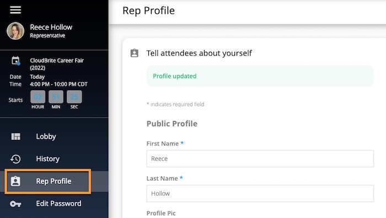This screenshot has height=218, width=386.
Task: Click the First Name input field
Action: pos(260,159)
